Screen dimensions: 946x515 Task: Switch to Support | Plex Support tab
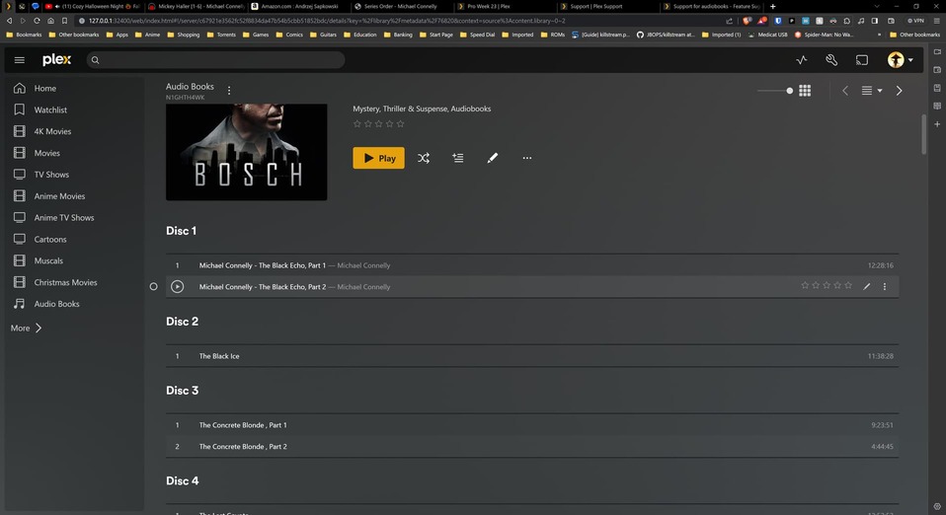coord(608,6)
